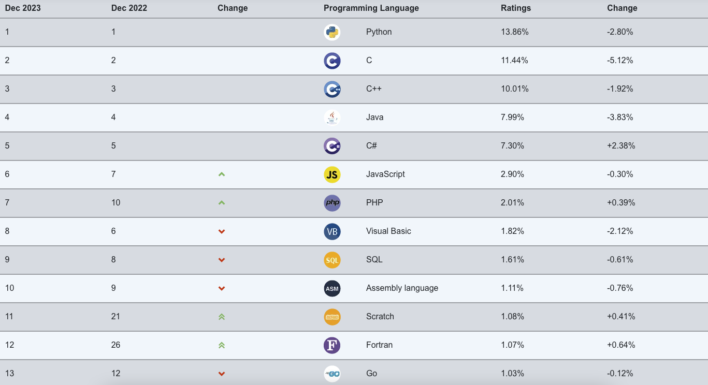Click the Visual Basic VB icon
The image size is (708, 385).
tap(332, 231)
